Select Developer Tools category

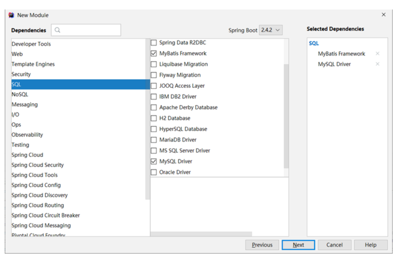79,44
